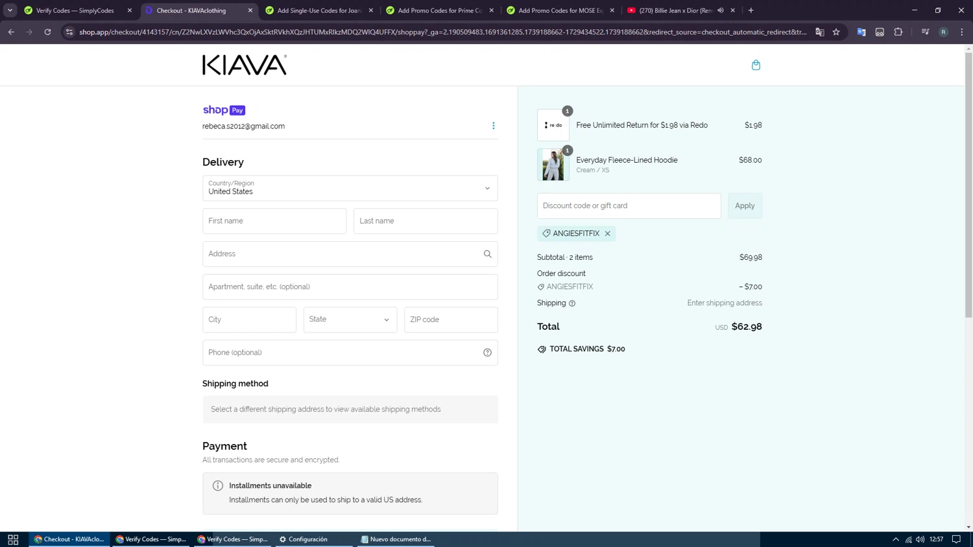This screenshot has width=973, height=547.
Task: Open the shopping bag cart icon
Action: [x=756, y=65]
